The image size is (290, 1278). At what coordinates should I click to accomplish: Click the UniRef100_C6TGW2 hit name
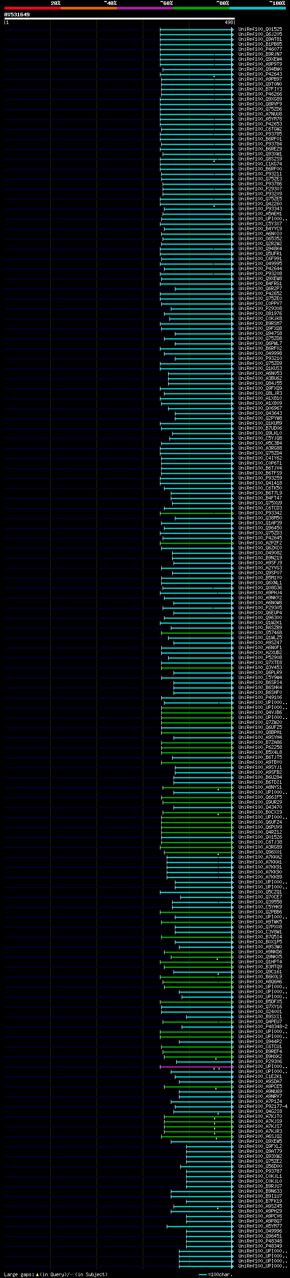point(260,129)
